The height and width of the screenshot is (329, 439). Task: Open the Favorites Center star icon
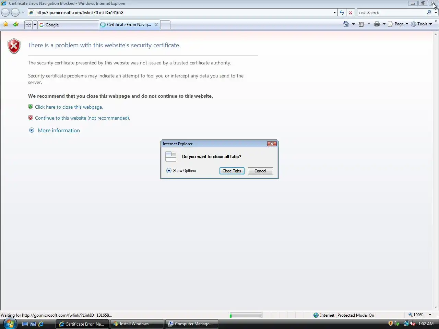tap(5, 24)
